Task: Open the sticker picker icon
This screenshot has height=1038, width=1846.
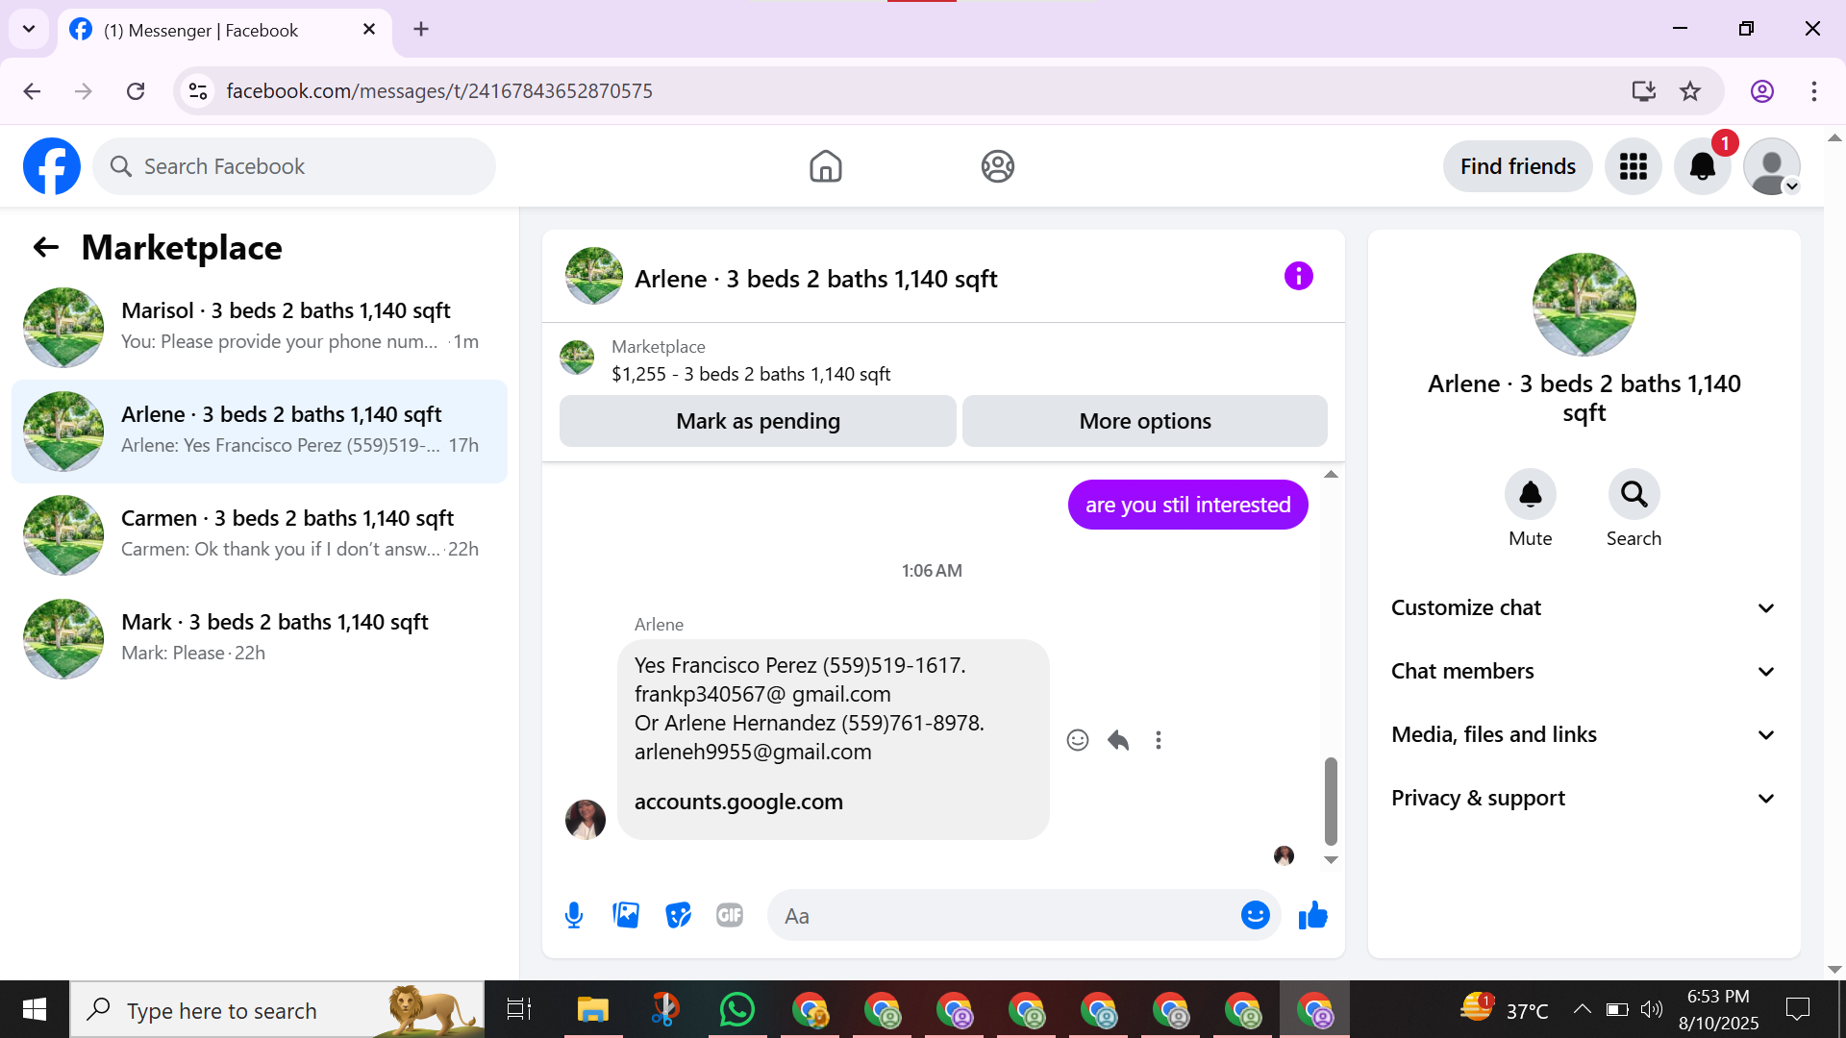Action: pos(678,915)
